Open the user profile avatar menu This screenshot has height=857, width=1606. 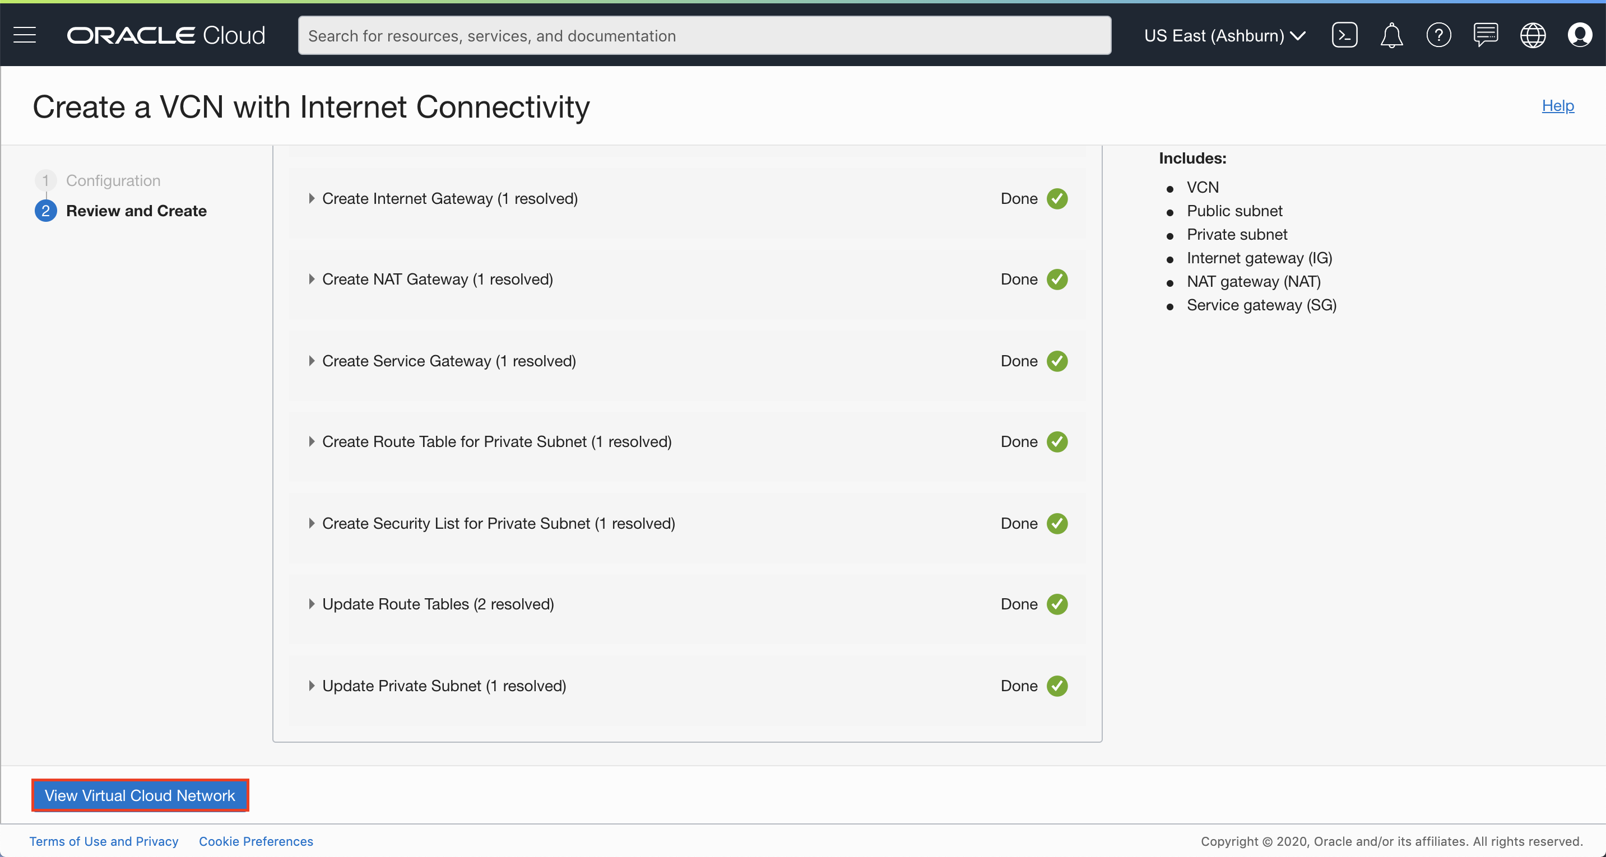tap(1579, 35)
